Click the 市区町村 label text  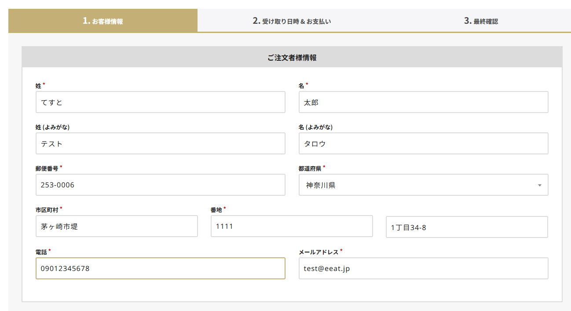(47, 210)
